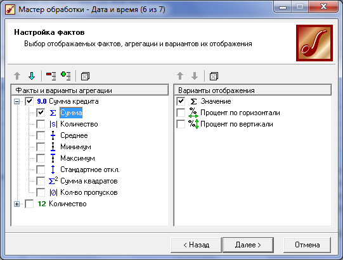Enable the Среднее checkbox
The image size is (343, 260).
[x=41, y=135]
